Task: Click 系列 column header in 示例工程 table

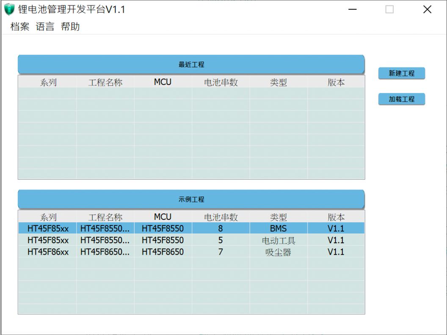Action: [x=47, y=217]
